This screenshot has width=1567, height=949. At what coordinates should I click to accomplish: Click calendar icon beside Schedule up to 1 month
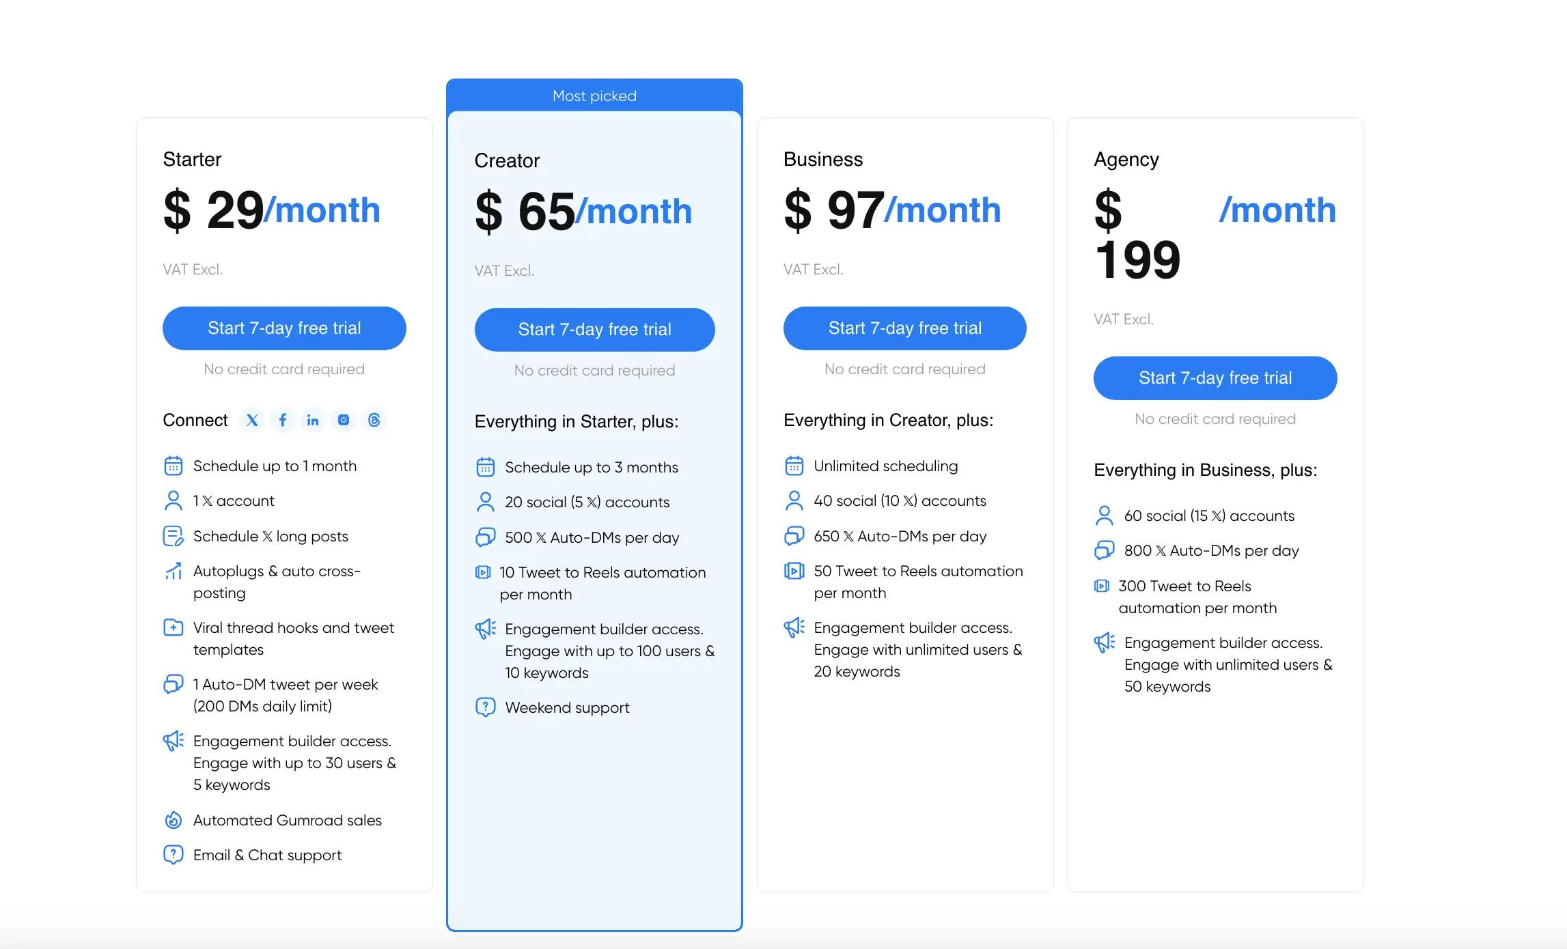[x=174, y=466]
